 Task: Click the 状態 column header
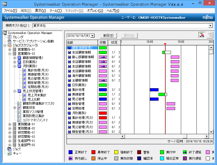click(103, 42)
